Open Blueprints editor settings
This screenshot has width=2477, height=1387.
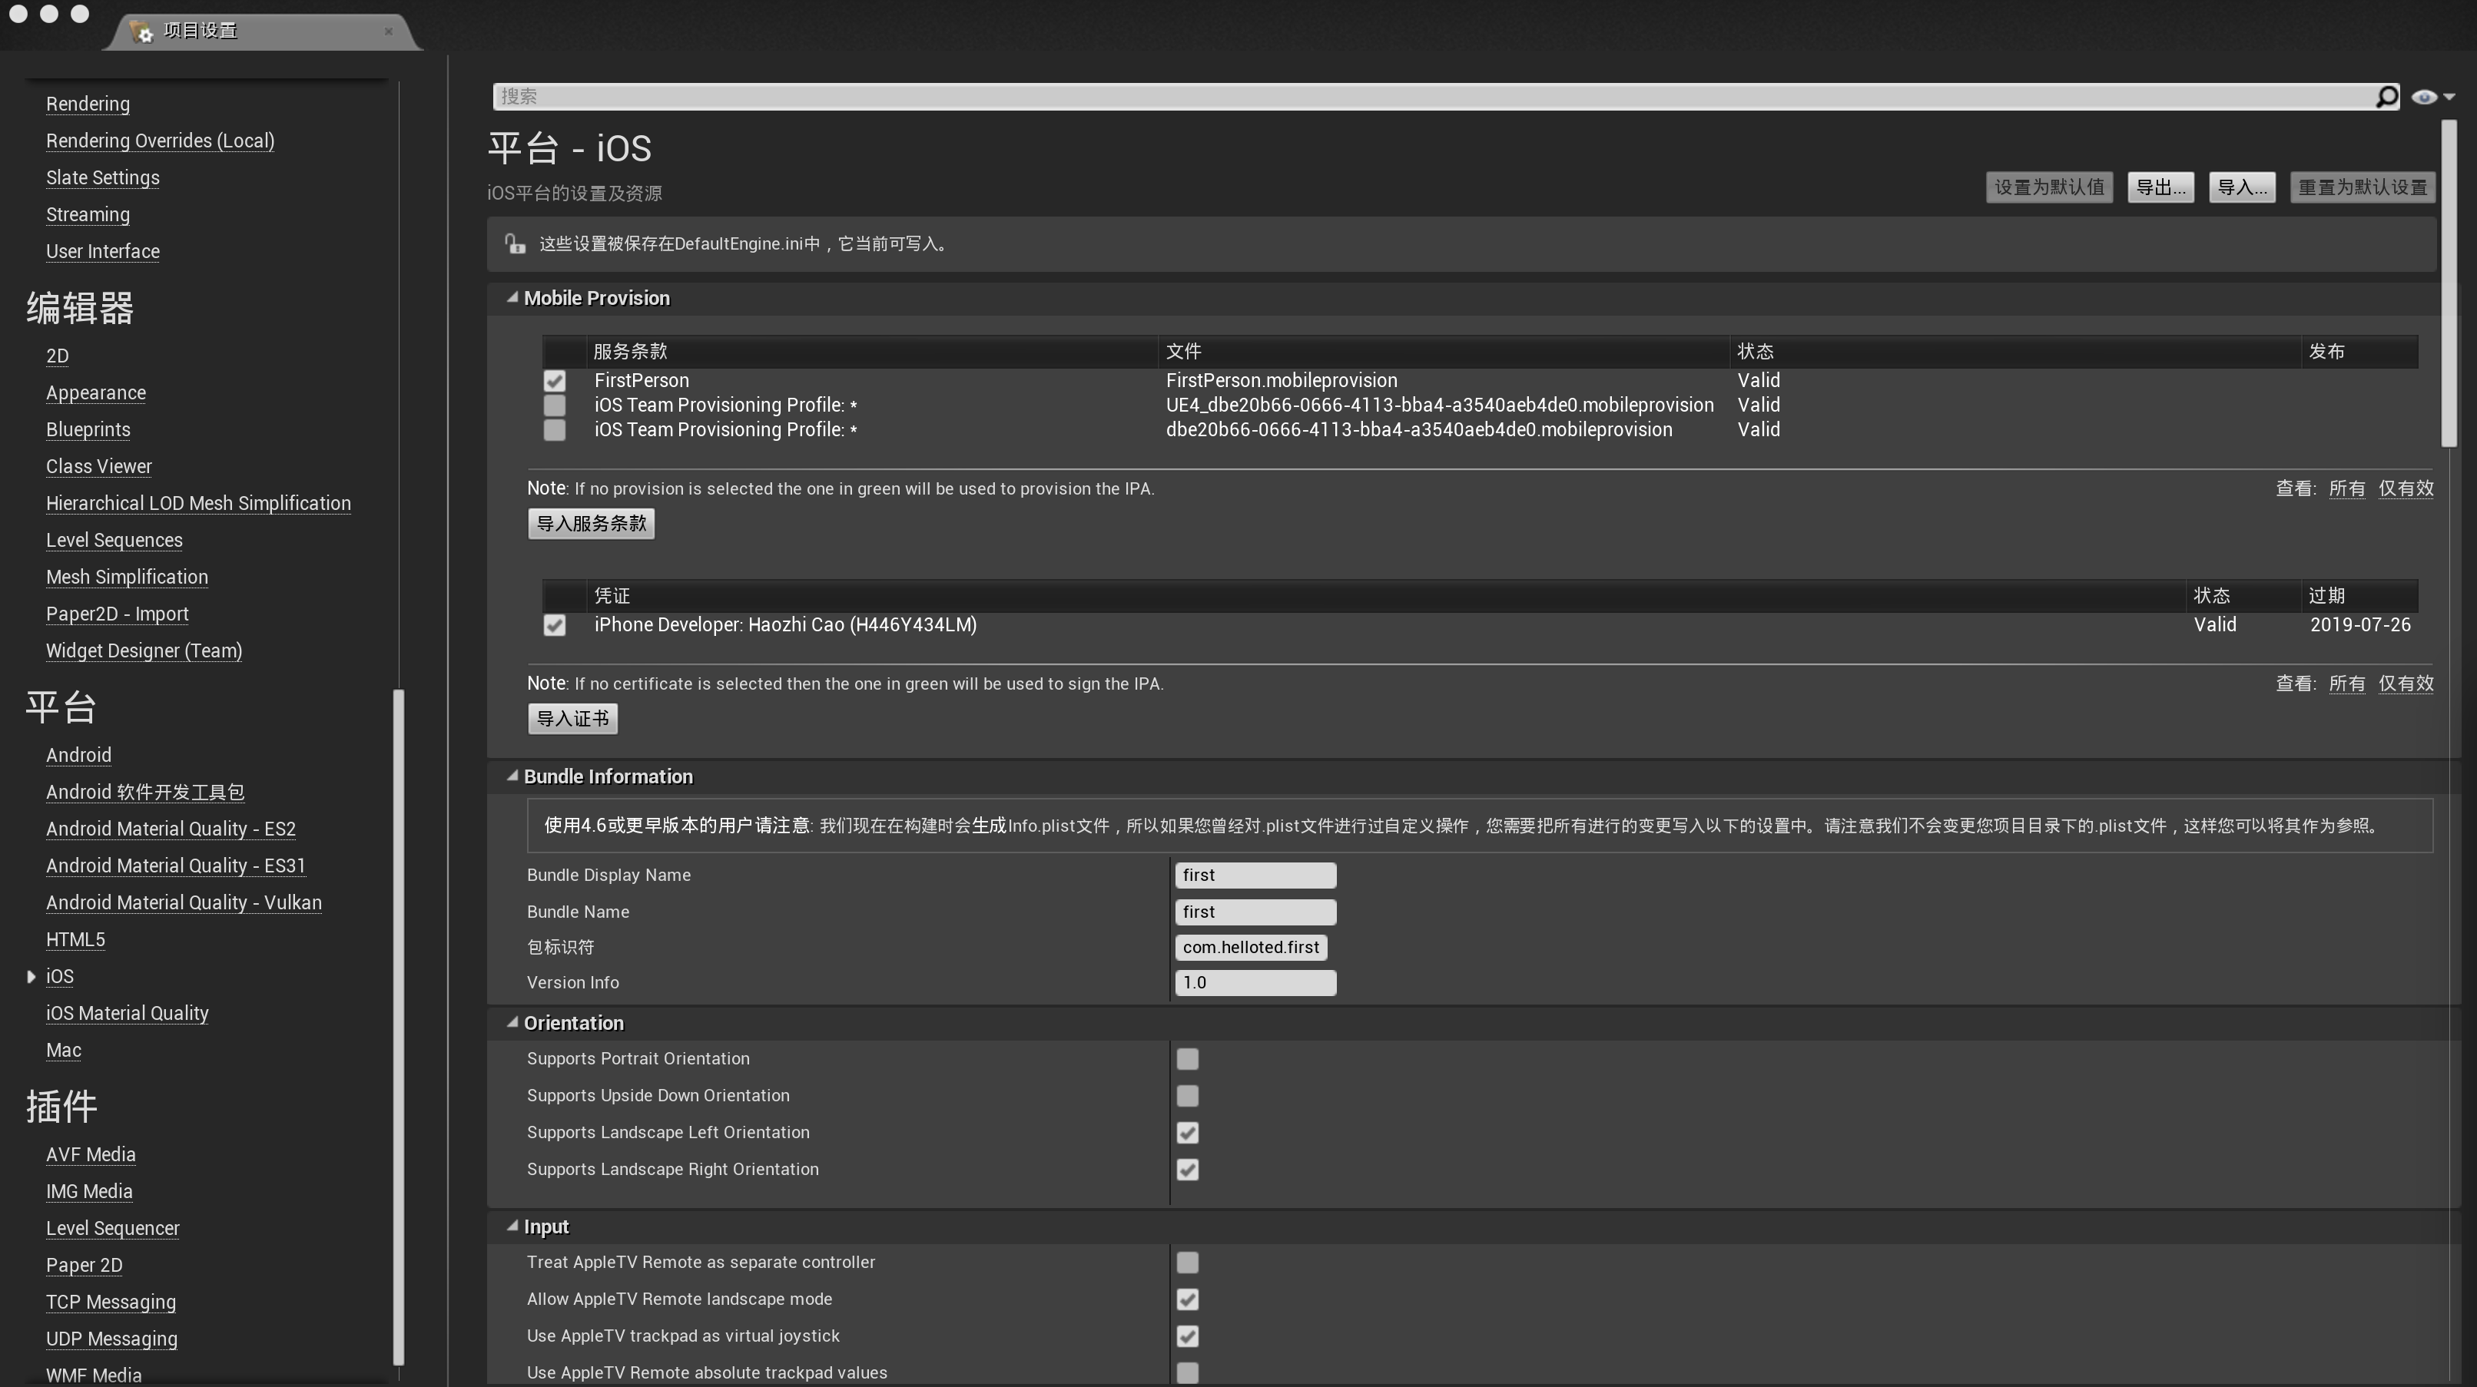(88, 429)
